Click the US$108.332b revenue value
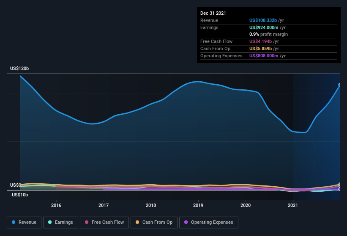 [263, 20]
